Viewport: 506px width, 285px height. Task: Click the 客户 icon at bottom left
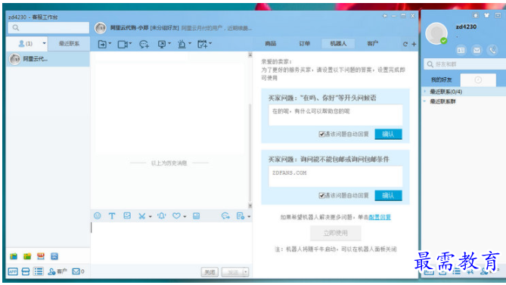point(57,271)
